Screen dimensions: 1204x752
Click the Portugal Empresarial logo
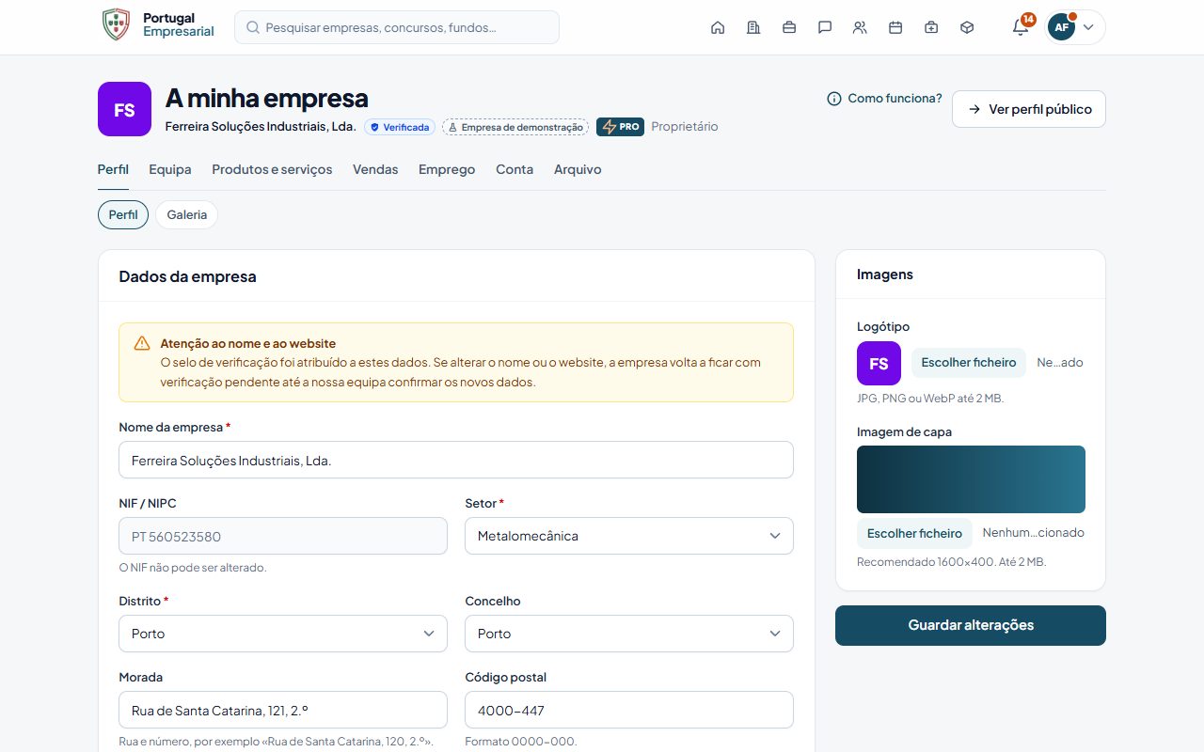pyautogui.click(x=158, y=25)
